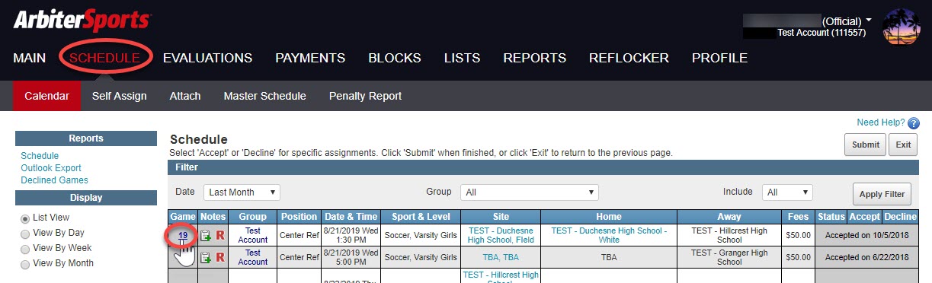Expand the account dropdown arrow next to Official
The height and width of the screenshot is (283, 932).
click(x=869, y=21)
